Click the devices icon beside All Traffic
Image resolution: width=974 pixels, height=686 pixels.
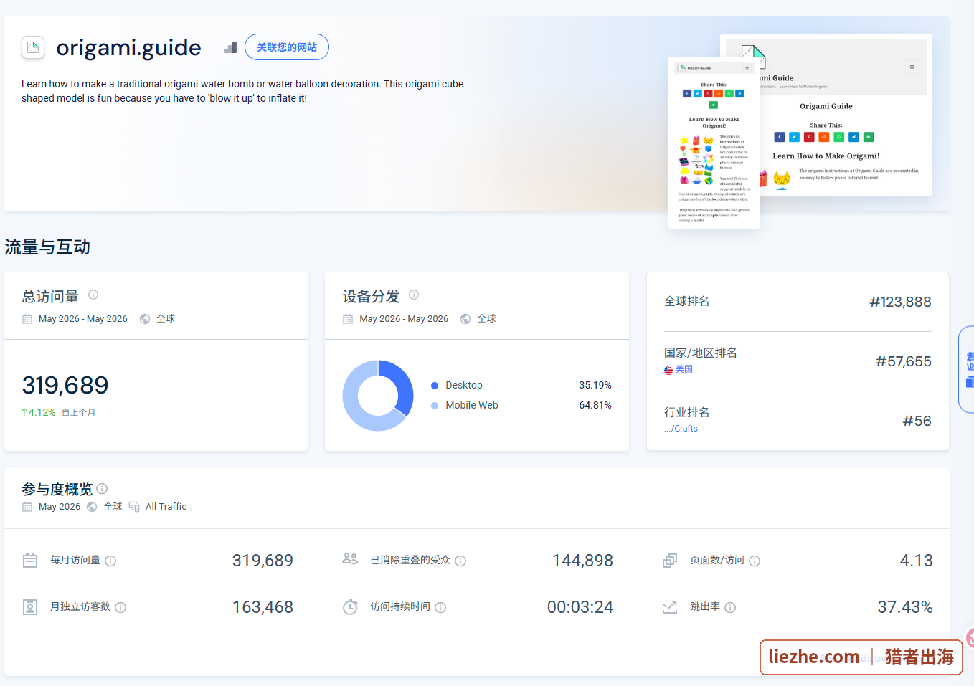tap(134, 507)
